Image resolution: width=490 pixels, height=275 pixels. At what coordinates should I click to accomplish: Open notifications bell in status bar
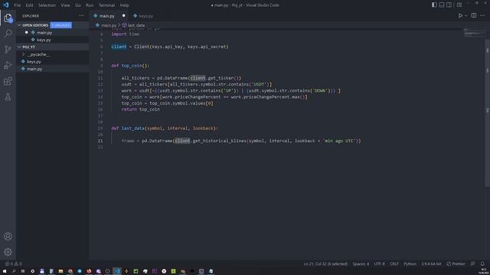pyautogui.click(x=482, y=264)
